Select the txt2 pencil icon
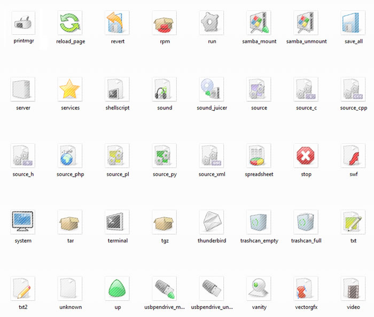The width and height of the screenshot is (374, 317). [x=22, y=289]
